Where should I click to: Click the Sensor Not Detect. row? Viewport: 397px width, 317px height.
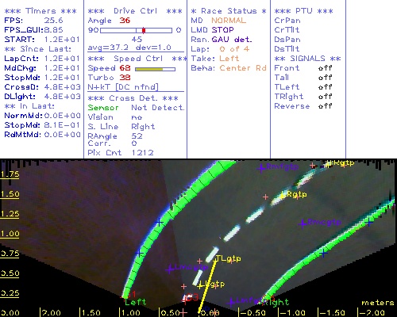coord(136,108)
